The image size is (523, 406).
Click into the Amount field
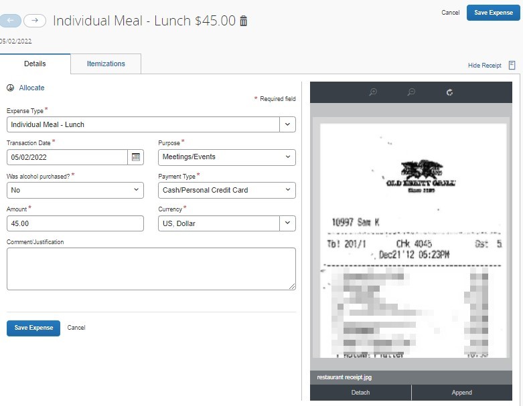point(75,223)
